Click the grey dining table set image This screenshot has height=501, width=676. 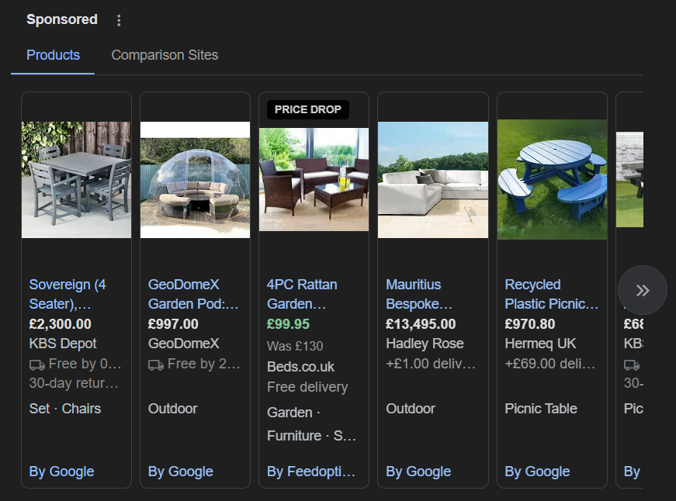76,180
